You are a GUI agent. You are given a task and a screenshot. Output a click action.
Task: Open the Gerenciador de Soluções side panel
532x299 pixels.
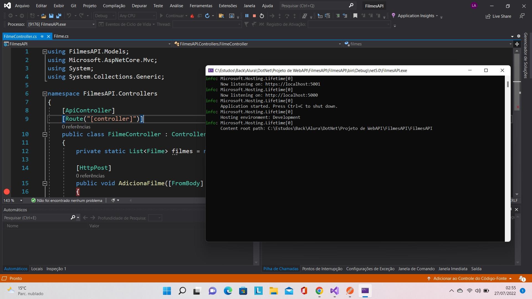525,55
